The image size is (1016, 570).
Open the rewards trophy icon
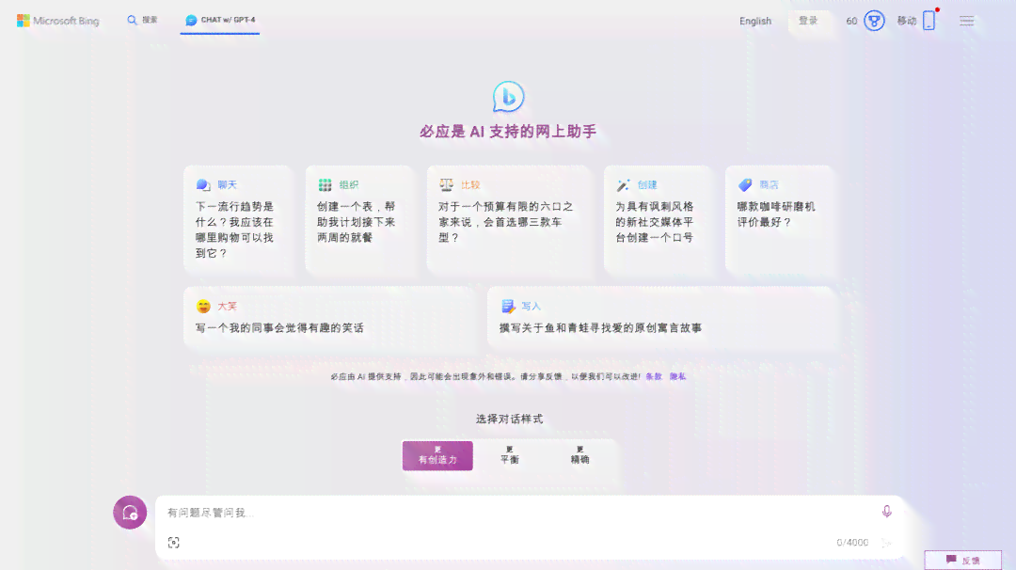pos(874,21)
